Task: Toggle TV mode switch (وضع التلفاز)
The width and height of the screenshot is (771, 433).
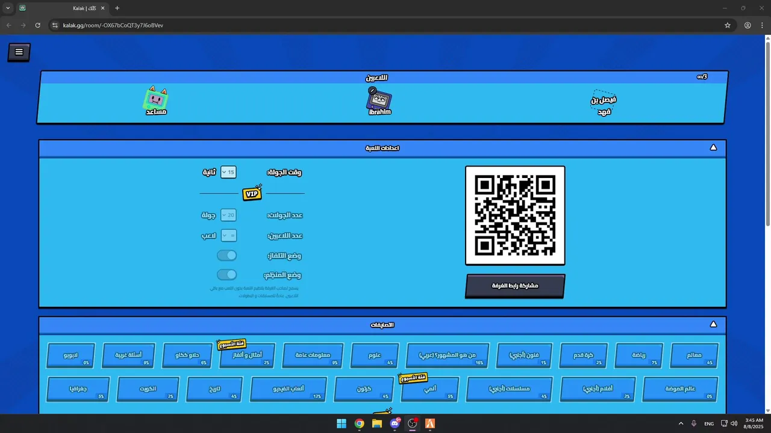Action: (227, 256)
